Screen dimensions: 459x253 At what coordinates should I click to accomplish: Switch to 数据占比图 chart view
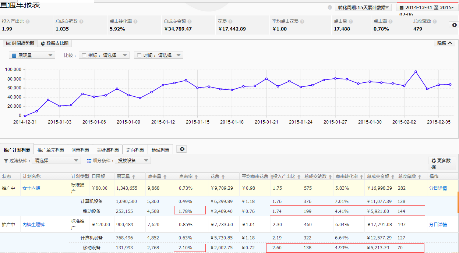coord(54,43)
